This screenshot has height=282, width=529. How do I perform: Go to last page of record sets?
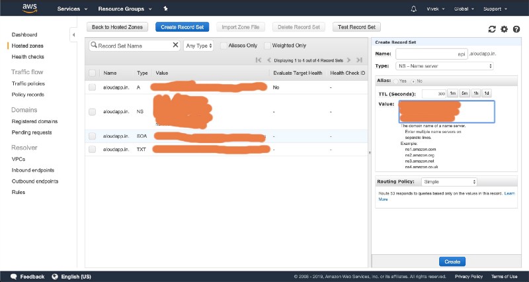pos(359,60)
